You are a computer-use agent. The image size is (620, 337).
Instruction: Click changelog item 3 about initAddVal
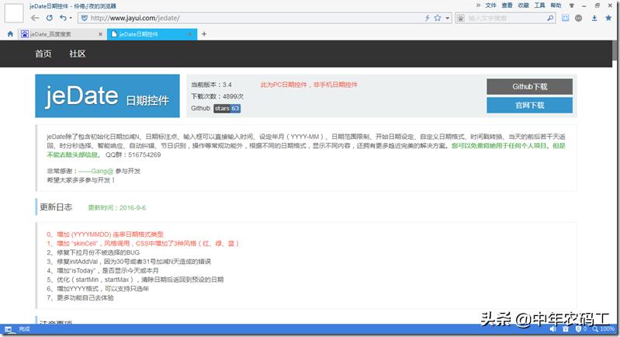(129, 262)
